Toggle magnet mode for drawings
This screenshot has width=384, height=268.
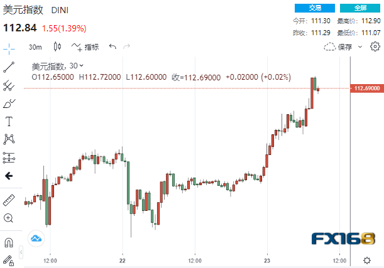coord(9,242)
